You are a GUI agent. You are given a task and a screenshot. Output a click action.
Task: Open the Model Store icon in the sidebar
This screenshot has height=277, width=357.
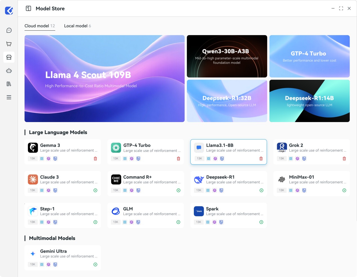(9, 57)
